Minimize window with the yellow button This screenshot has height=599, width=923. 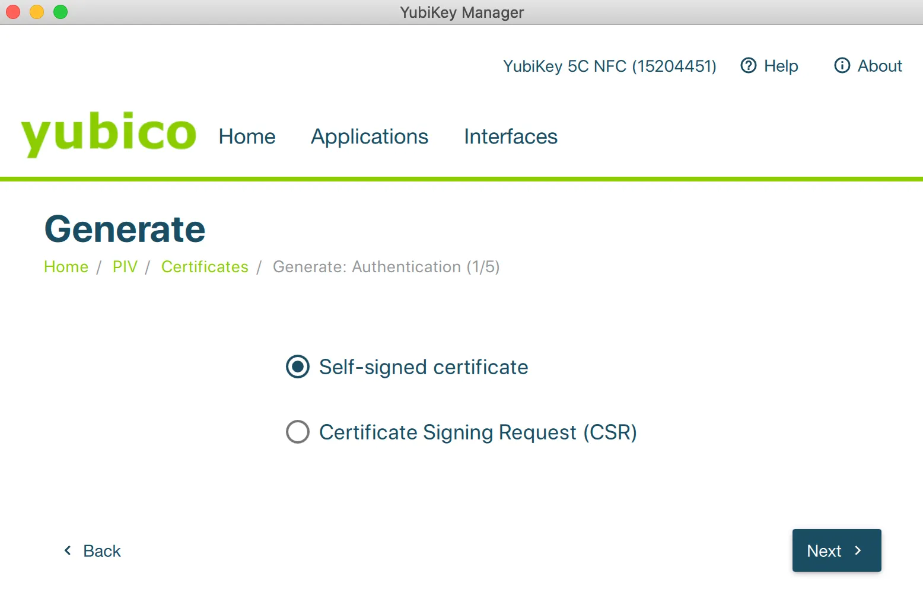(x=37, y=12)
